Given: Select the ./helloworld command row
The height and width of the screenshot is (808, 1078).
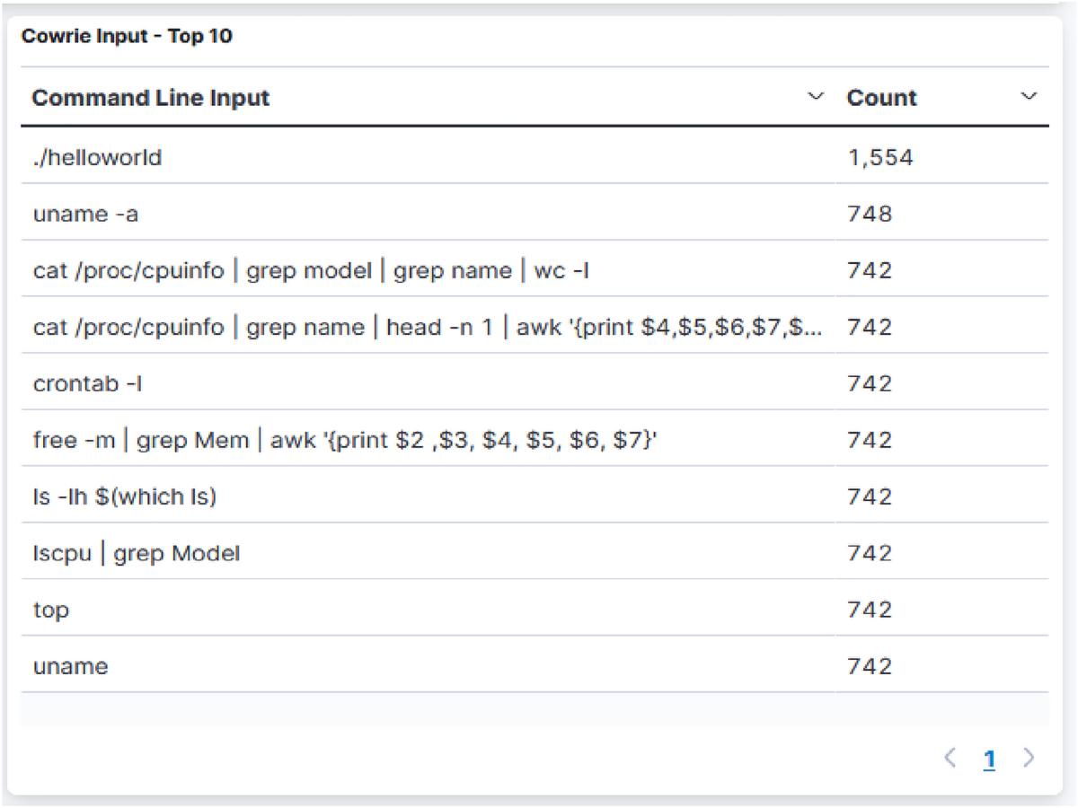Looking at the screenshot, I should coord(97,158).
